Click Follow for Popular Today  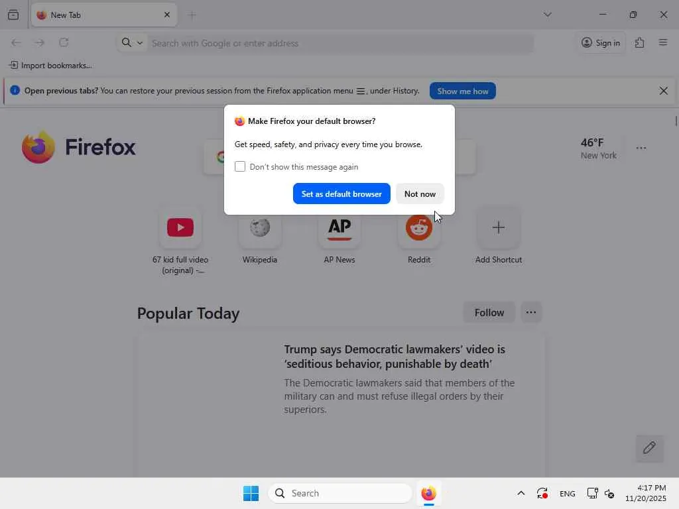pyautogui.click(x=489, y=313)
